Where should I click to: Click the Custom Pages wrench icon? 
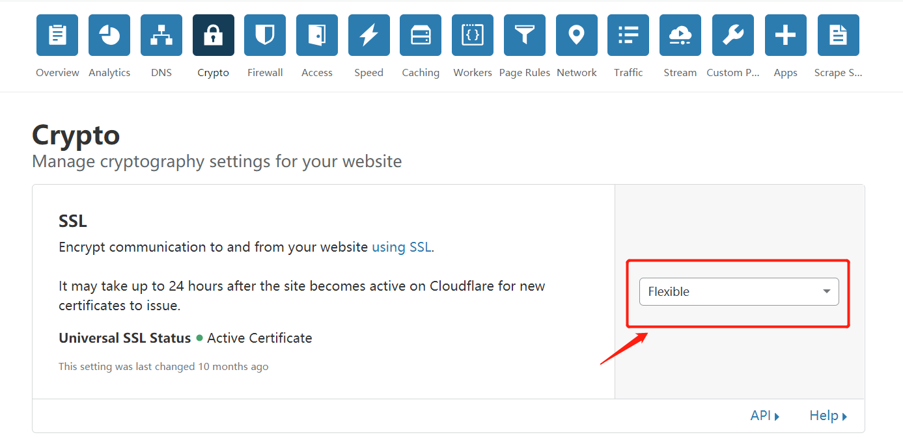tap(733, 35)
